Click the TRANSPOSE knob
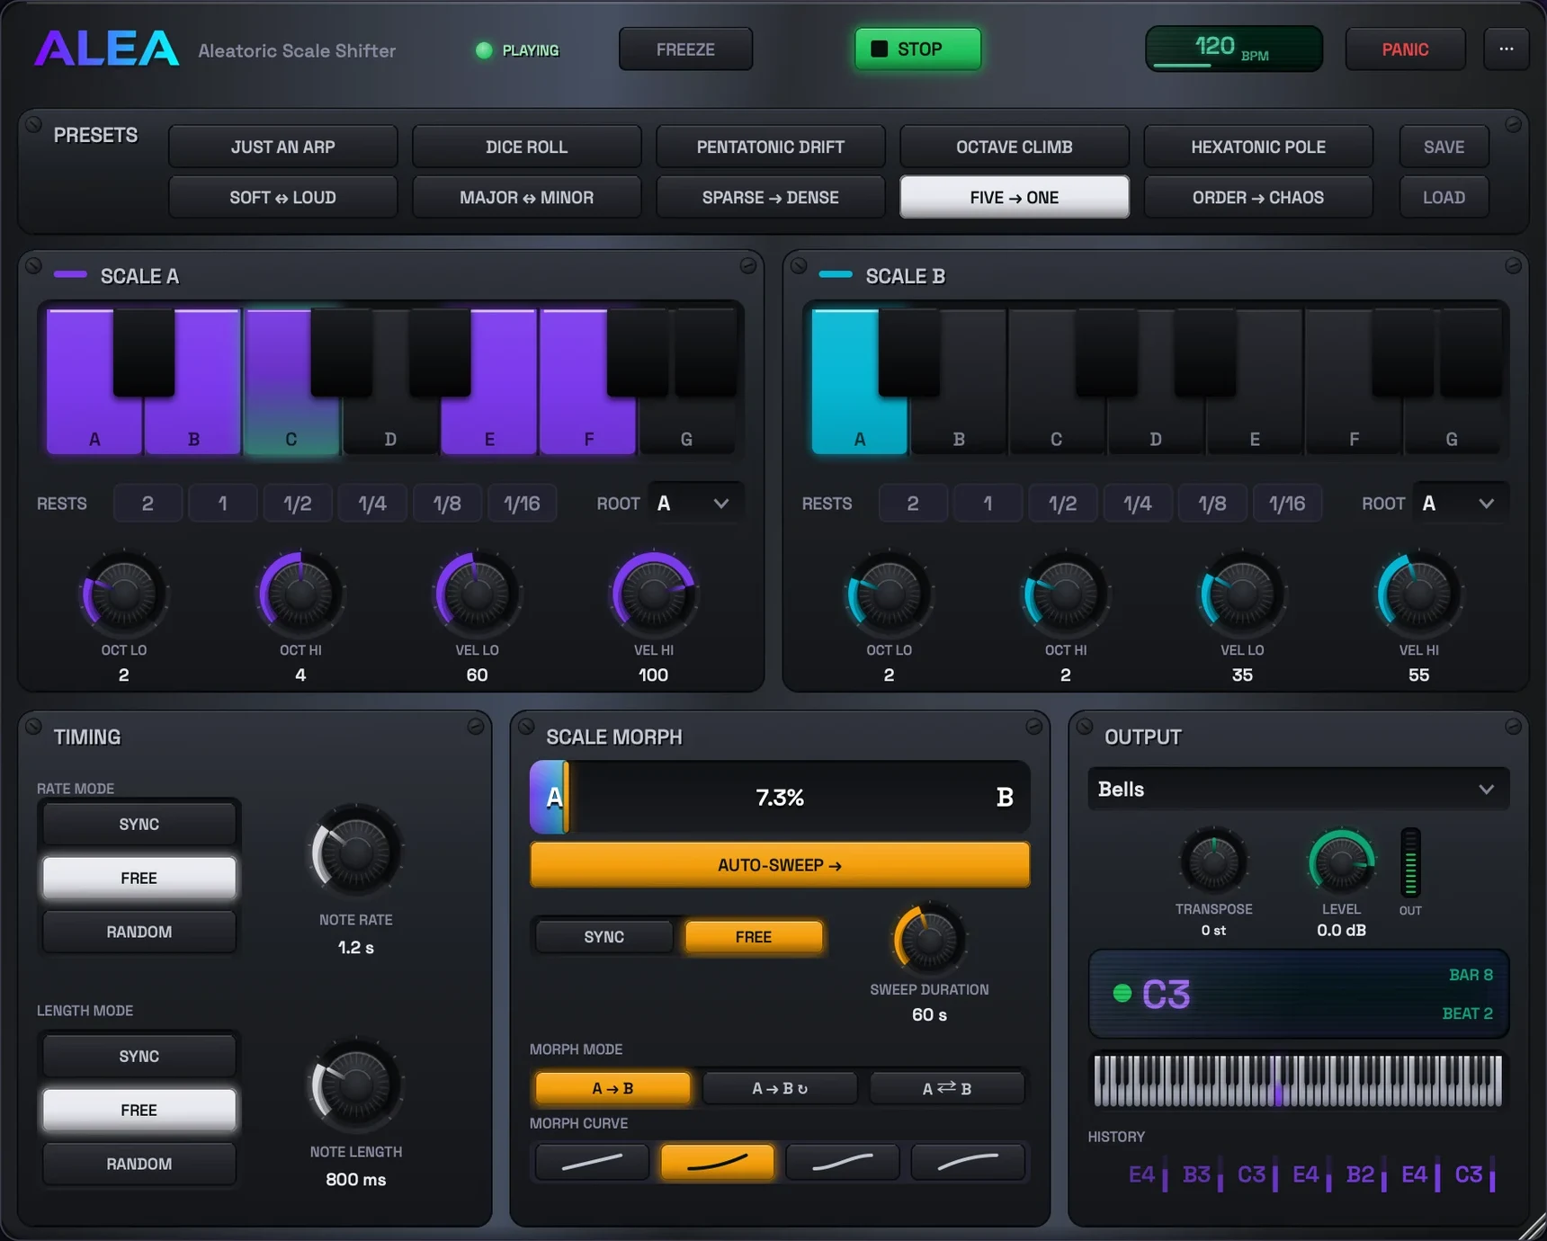 (x=1213, y=862)
